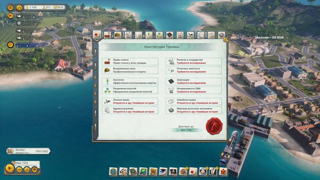Click the locked Личные права row
This screenshot has width=320, height=180.
click(x=130, y=101)
